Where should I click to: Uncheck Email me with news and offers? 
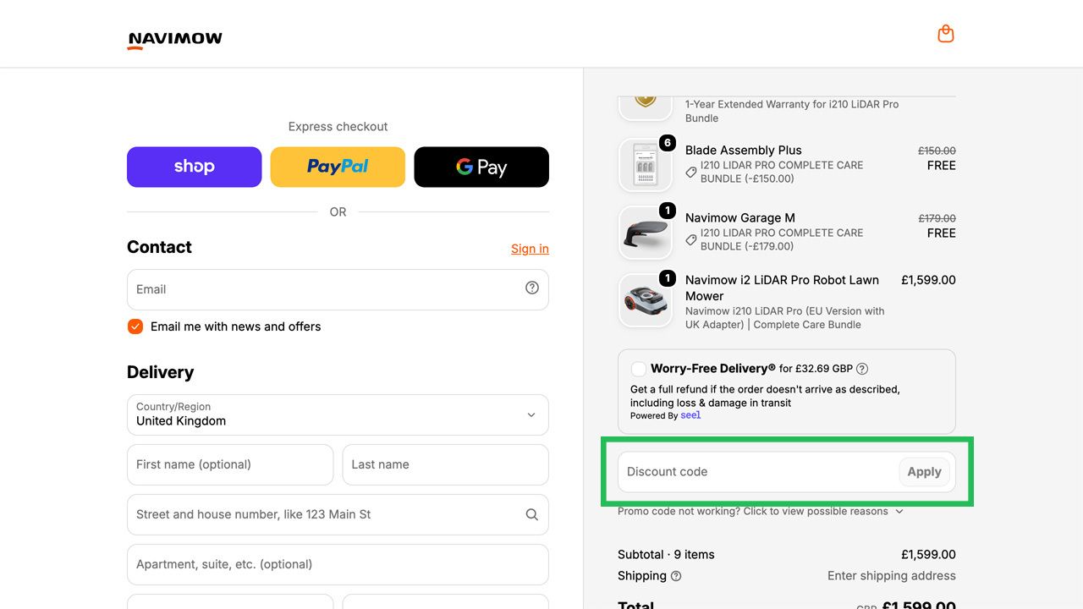(x=135, y=326)
